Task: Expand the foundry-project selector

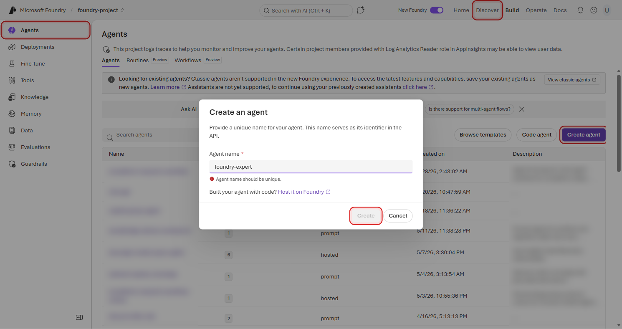Action: (x=101, y=10)
